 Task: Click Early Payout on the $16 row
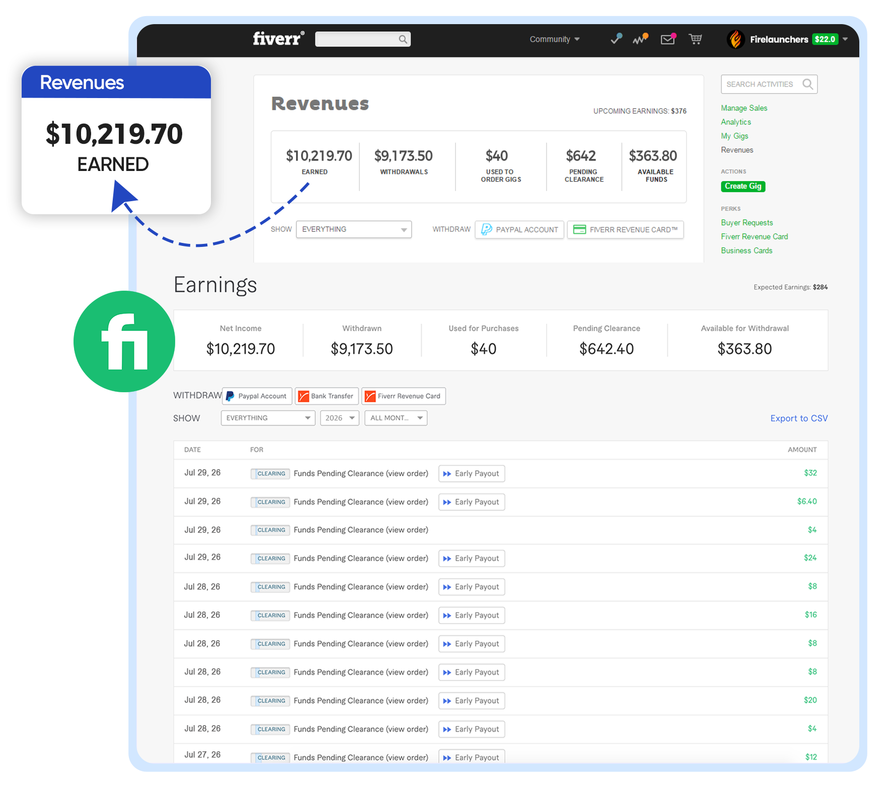tap(472, 616)
